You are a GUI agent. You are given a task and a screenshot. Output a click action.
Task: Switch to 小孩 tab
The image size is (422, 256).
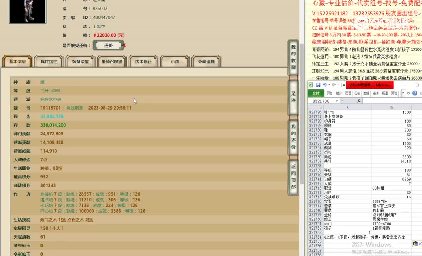175,62
